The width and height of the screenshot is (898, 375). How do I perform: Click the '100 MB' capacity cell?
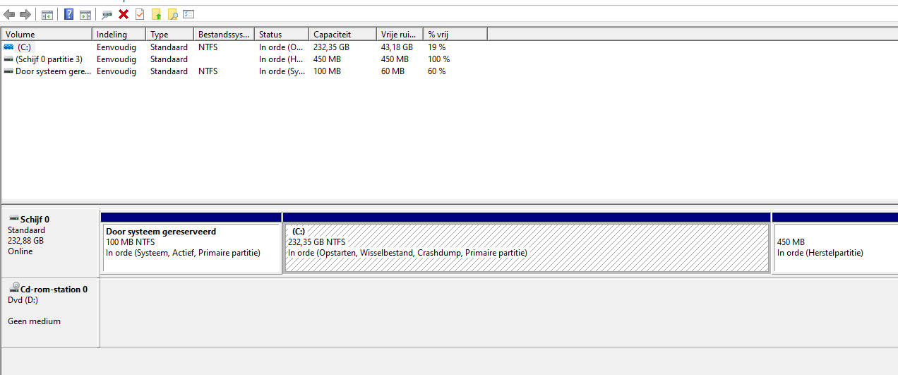327,71
